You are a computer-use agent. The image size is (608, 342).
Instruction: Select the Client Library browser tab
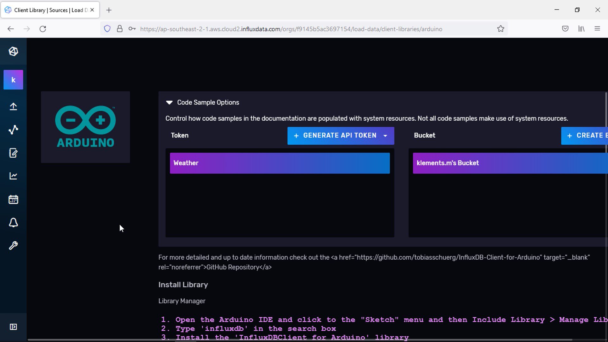[47, 10]
